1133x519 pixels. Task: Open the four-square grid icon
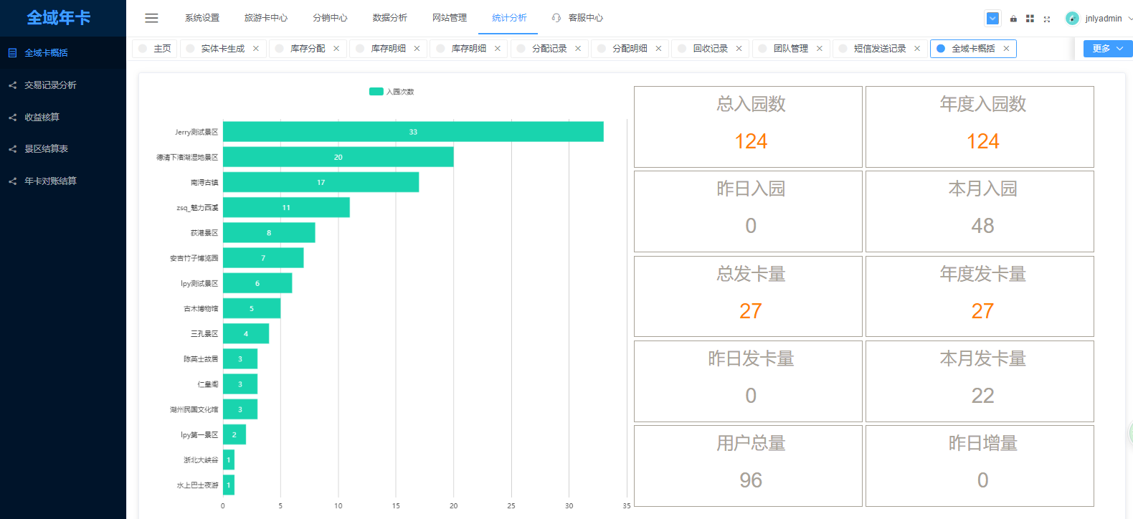1030,19
